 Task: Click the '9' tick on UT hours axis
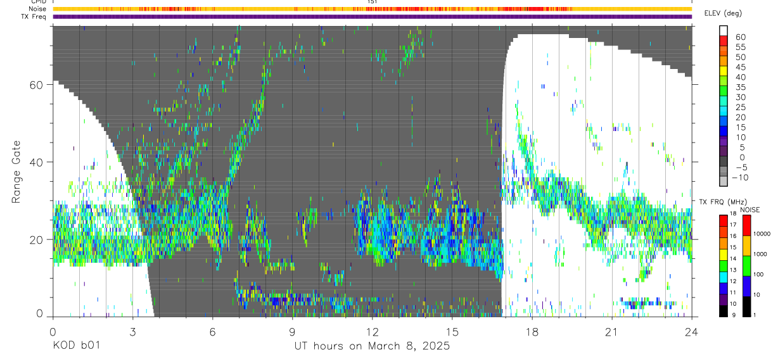(292, 331)
